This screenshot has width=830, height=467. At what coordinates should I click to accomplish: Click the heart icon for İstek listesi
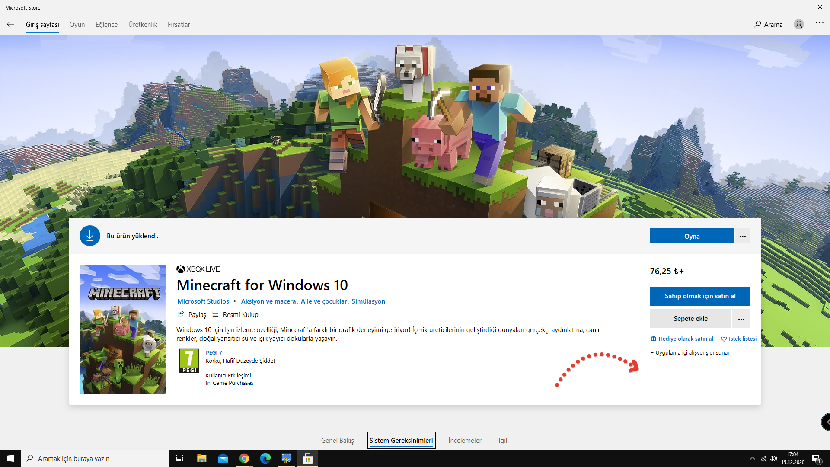click(x=724, y=339)
